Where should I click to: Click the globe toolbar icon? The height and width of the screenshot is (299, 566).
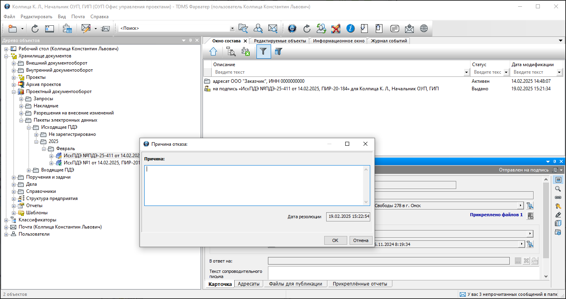(x=424, y=29)
